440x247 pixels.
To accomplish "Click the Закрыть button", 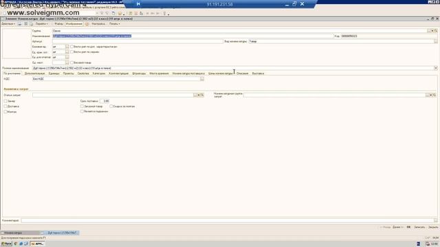I will pyautogui.click(x=433, y=227).
